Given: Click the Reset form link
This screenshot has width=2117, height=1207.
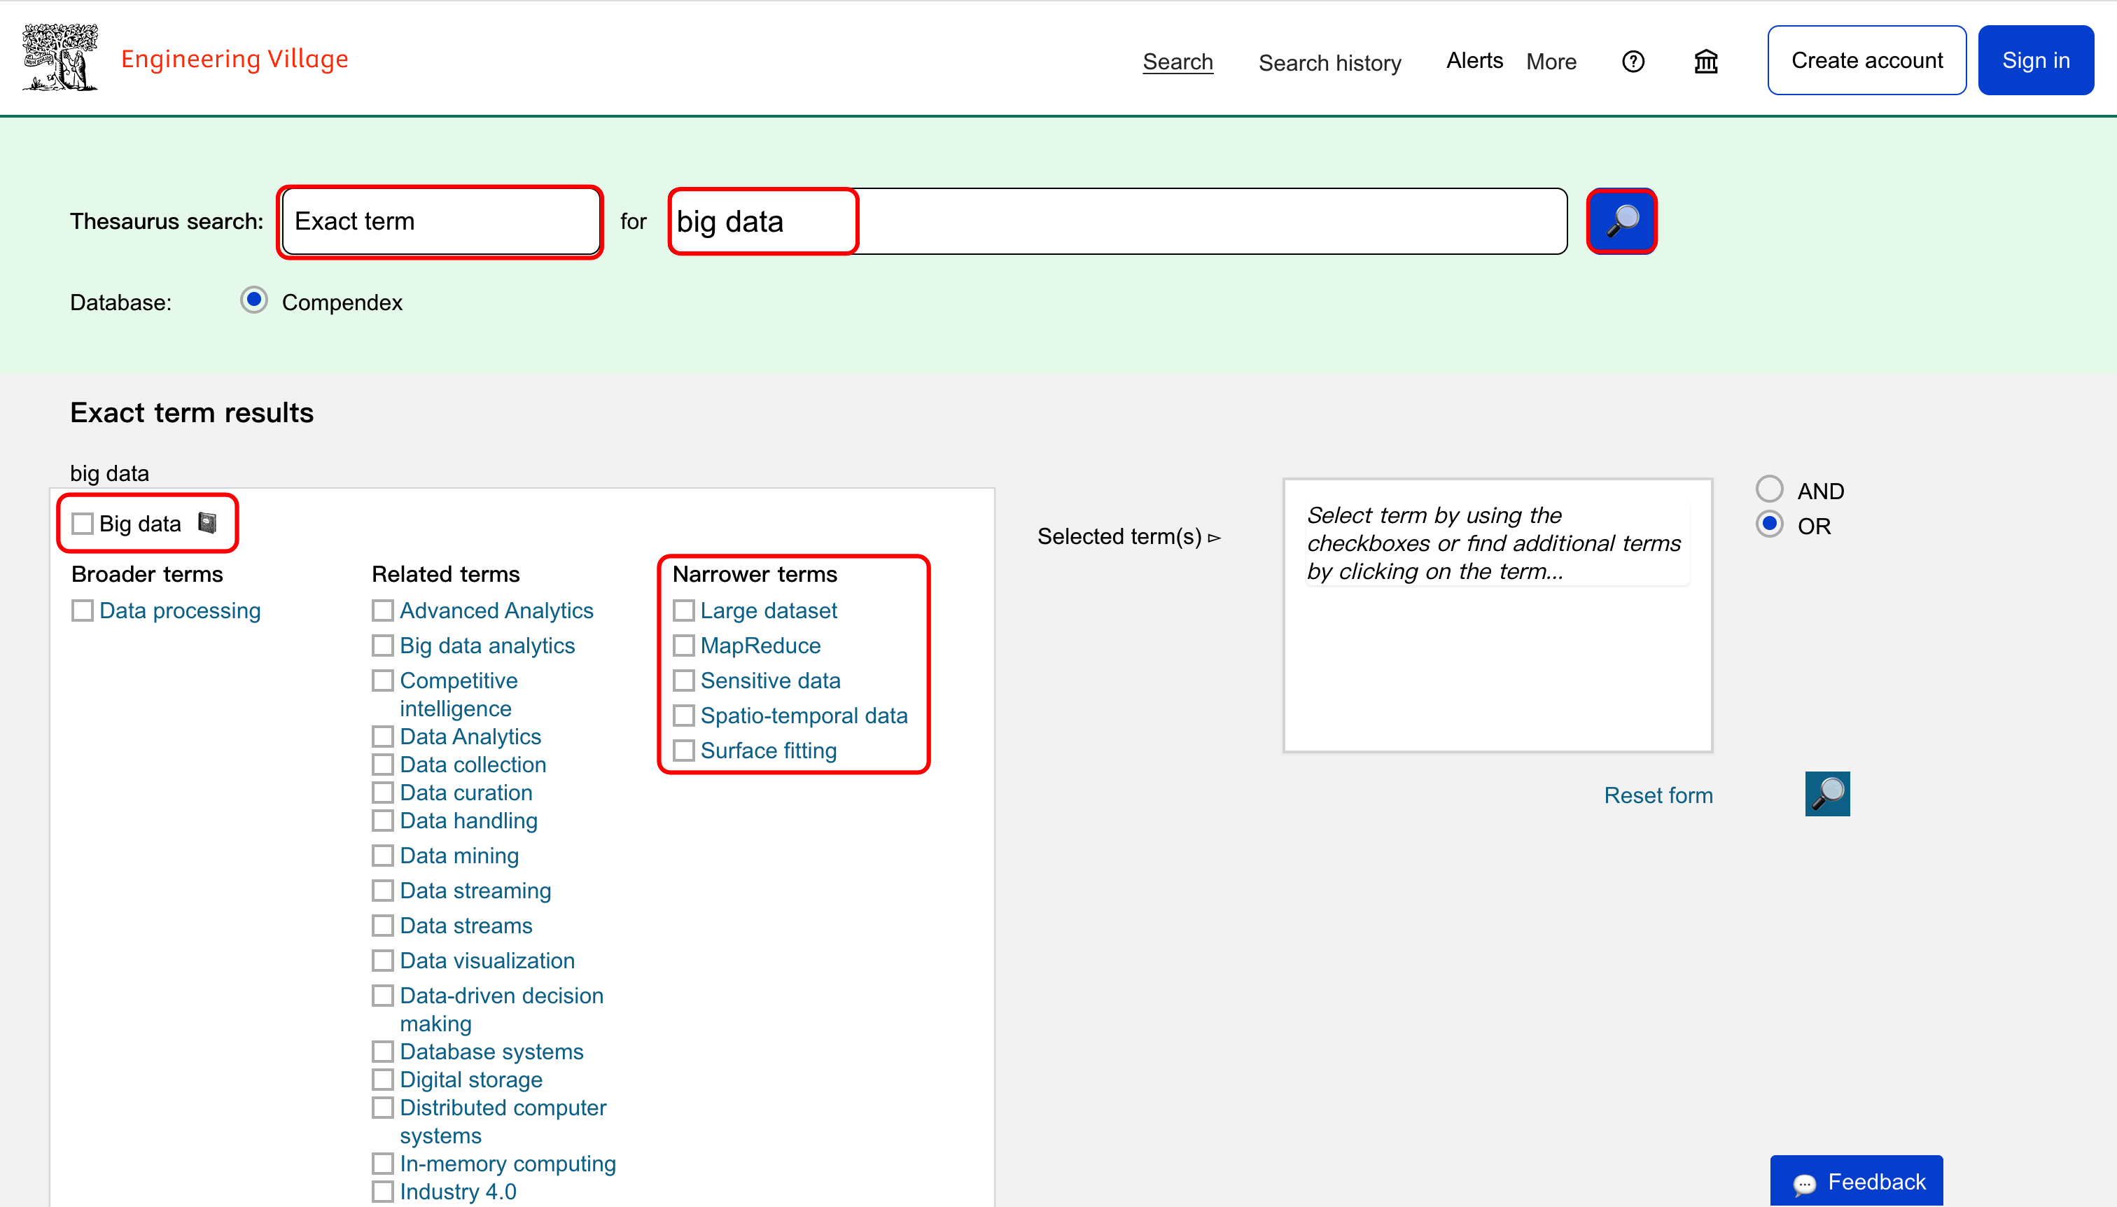Looking at the screenshot, I should (x=1658, y=795).
